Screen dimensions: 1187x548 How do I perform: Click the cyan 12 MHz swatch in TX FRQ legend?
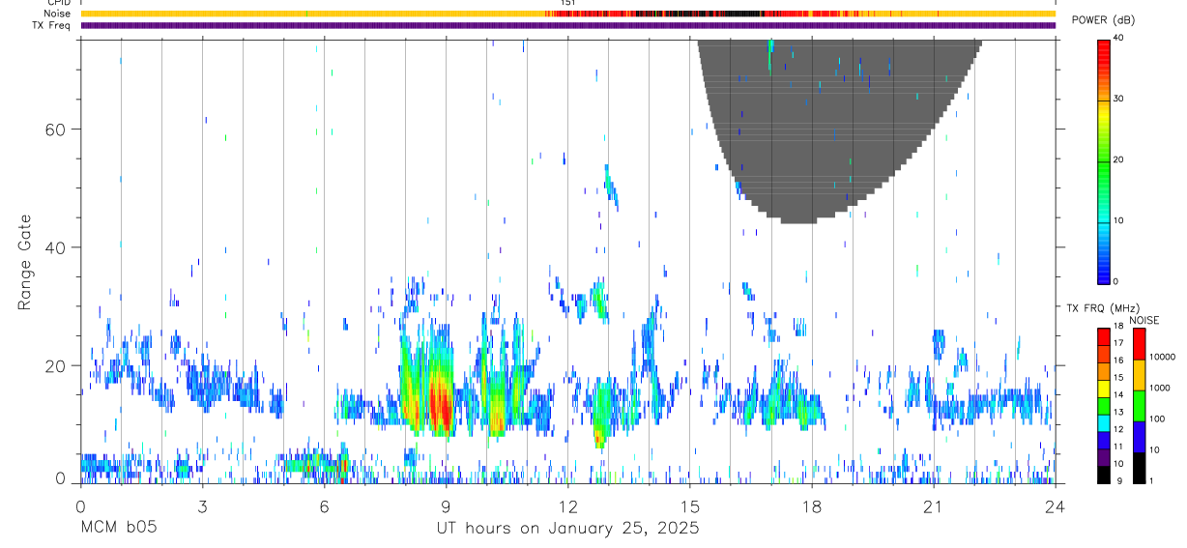point(1104,423)
